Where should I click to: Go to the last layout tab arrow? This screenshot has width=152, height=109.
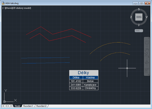click(x=11, y=106)
